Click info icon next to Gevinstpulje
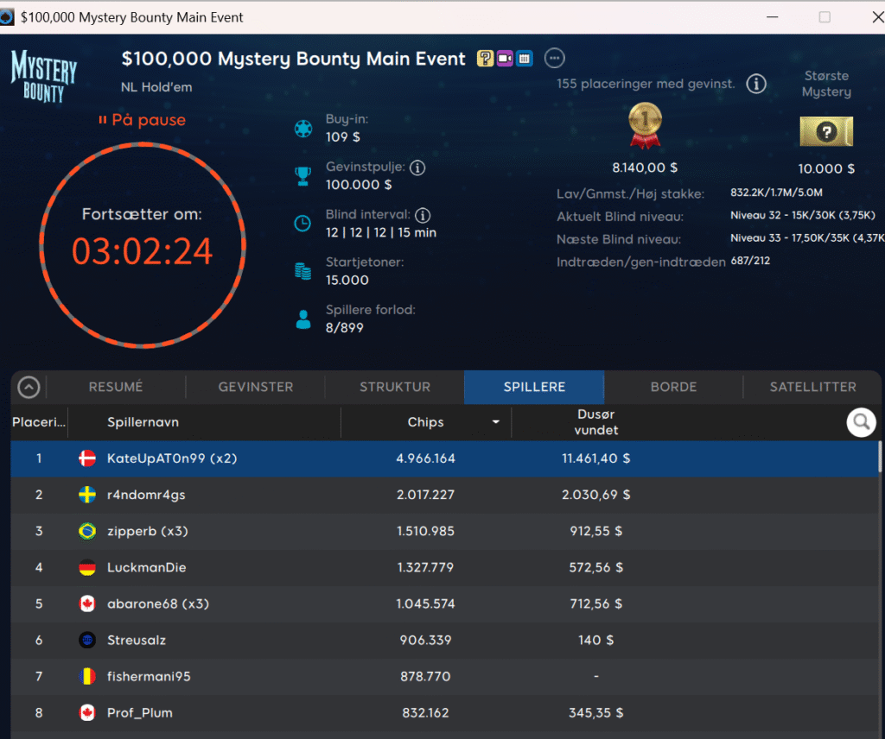The height and width of the screenshot is (739, 885). pos(417,167)
